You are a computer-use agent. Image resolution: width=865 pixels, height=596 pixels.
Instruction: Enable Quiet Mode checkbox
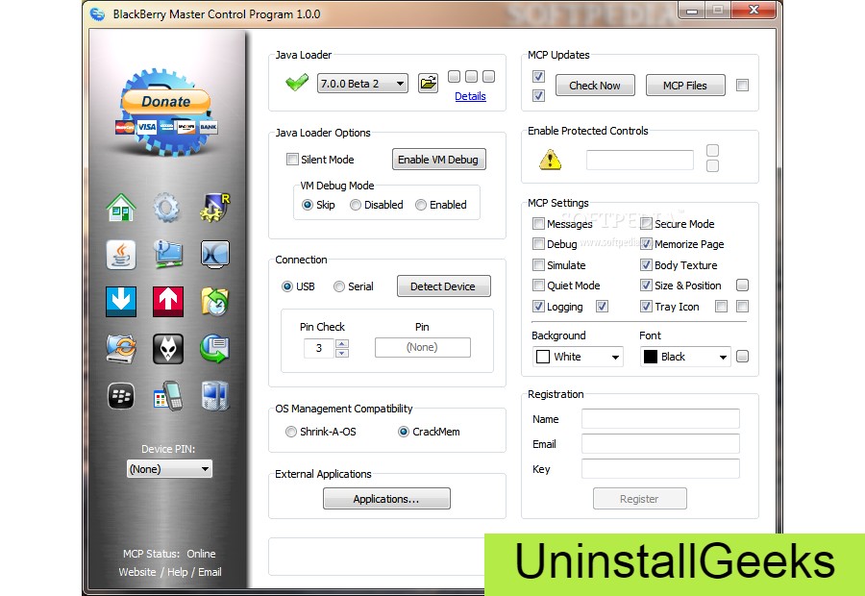538,286
